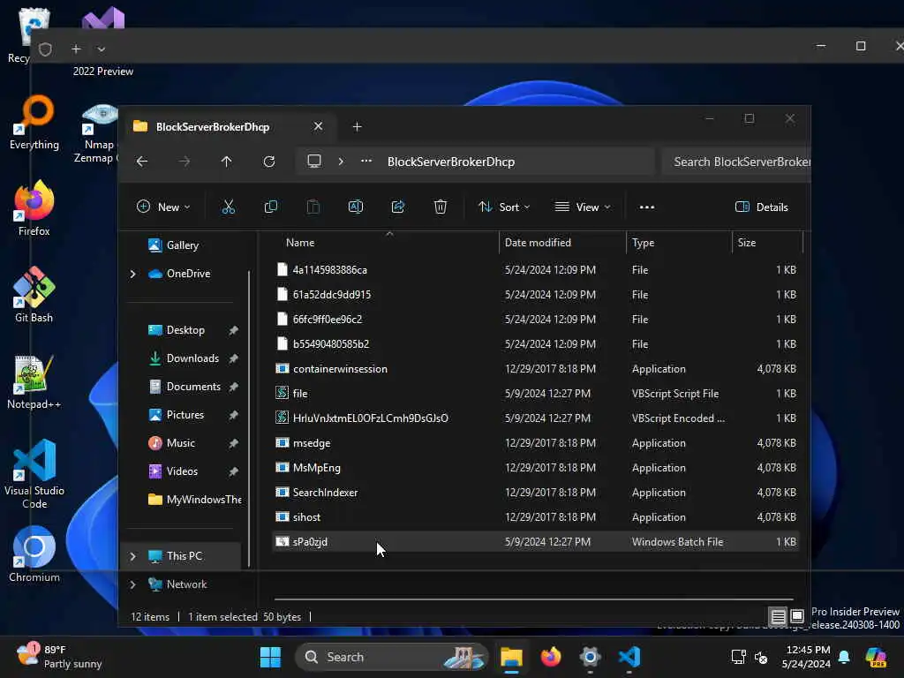Click the address bar BlockServerBrokerDhcp path
Viewport: 904px width, 678px height.
pyautogui.click(x=451, y=162)
